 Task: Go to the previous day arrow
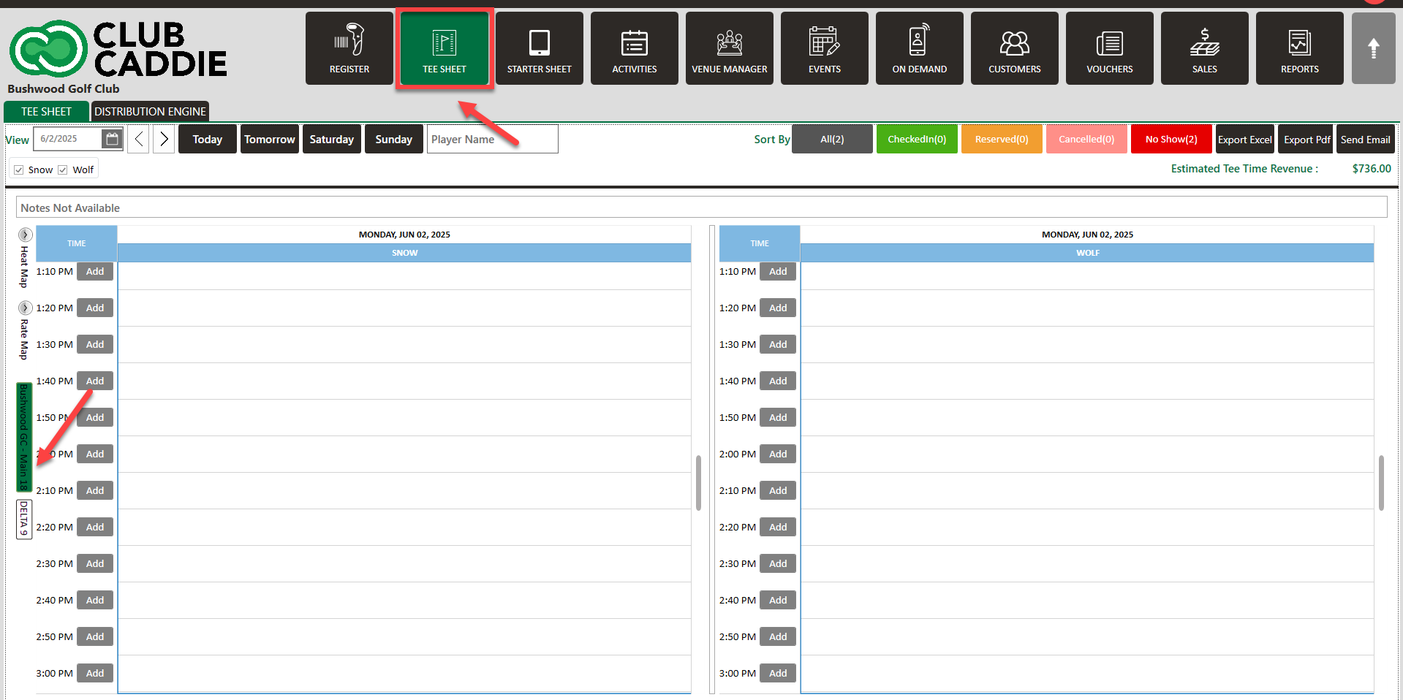click(x=139, y=139)
